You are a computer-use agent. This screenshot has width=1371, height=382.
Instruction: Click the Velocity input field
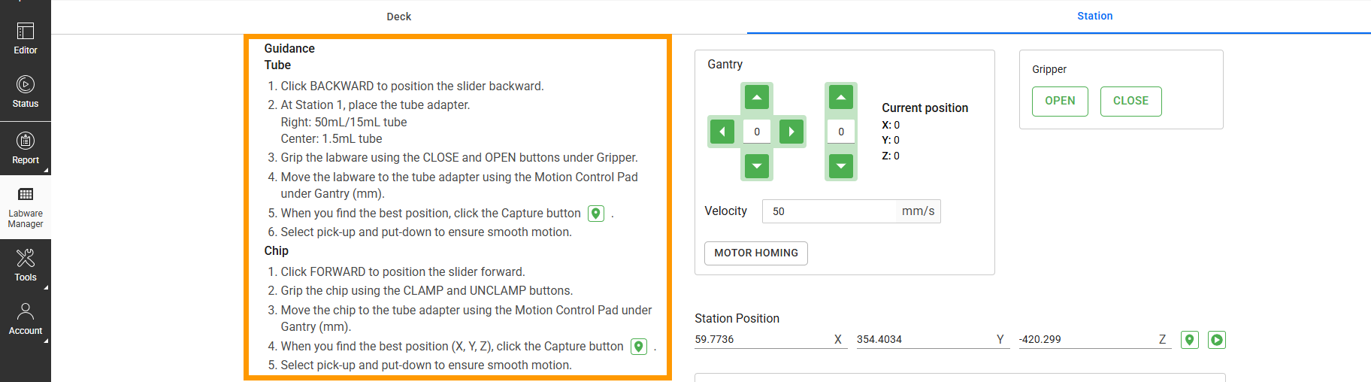pos(830,211)
